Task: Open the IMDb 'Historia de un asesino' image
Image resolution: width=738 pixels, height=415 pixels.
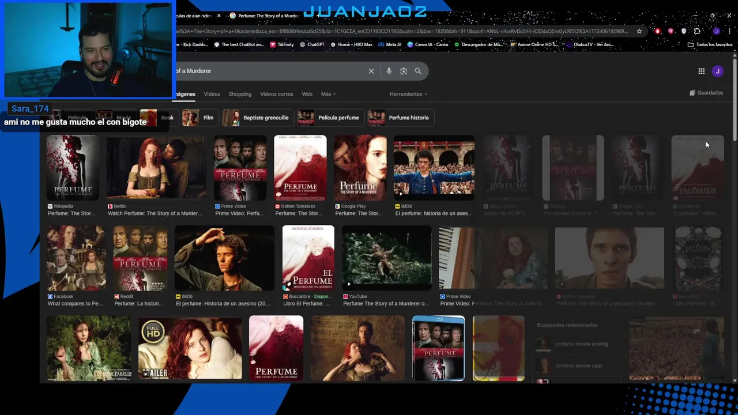Action: click(x=224, y=258)
